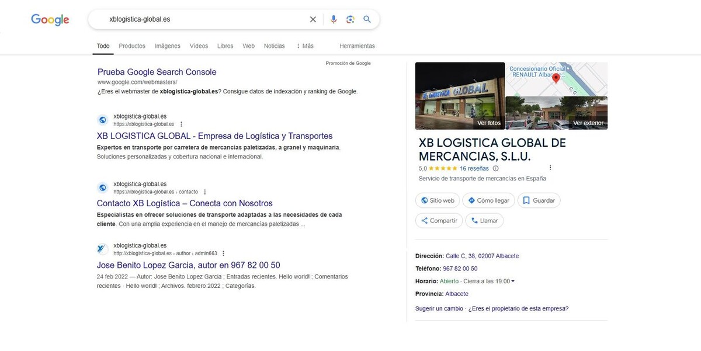The height and width of the screenshot is (351, 701).
Task: Open Herramientas search tools
Action: pyautogui.click(x=357, y=46)
